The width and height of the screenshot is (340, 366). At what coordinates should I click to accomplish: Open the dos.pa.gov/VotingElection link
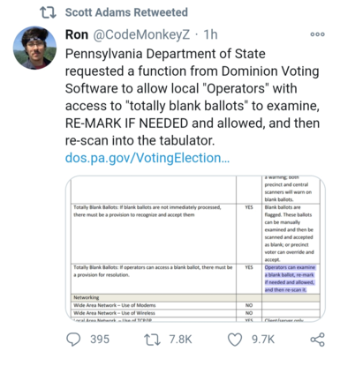(147, 158)
